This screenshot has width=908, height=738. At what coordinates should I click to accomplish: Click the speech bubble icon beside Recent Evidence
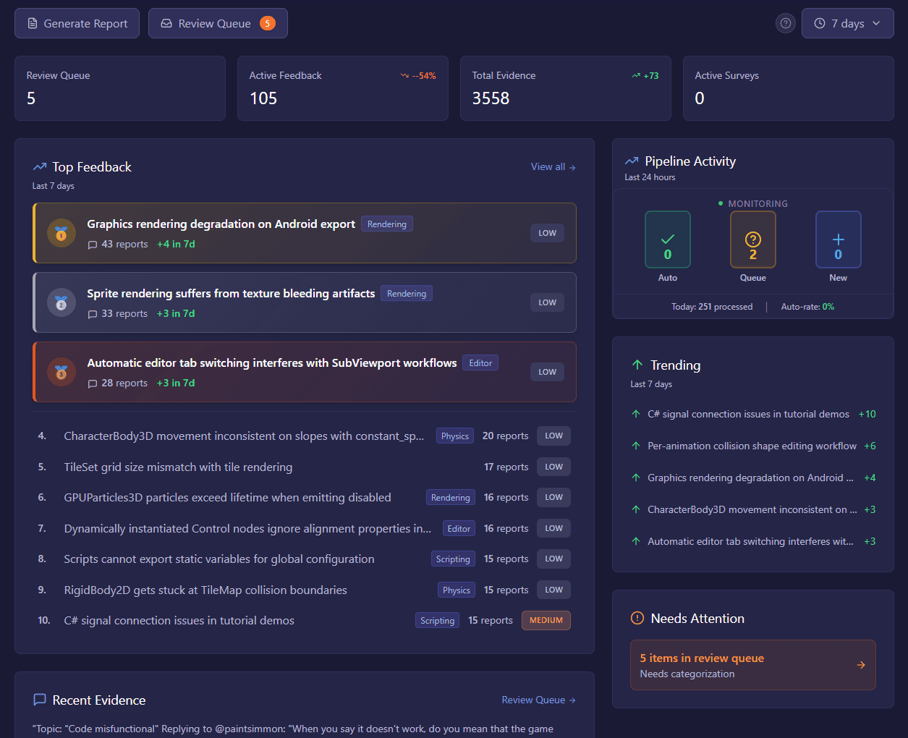coord(40,699)
